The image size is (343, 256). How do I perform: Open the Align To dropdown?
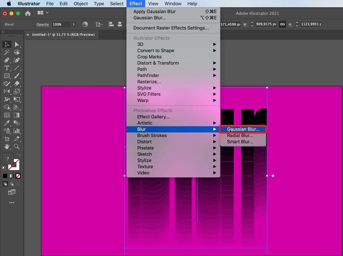pos(99,24)
